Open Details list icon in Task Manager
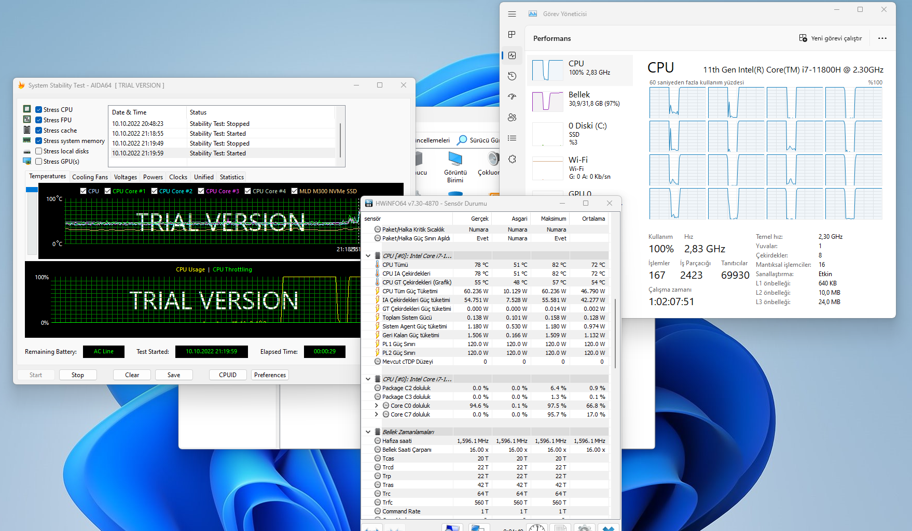 [512, 138]
